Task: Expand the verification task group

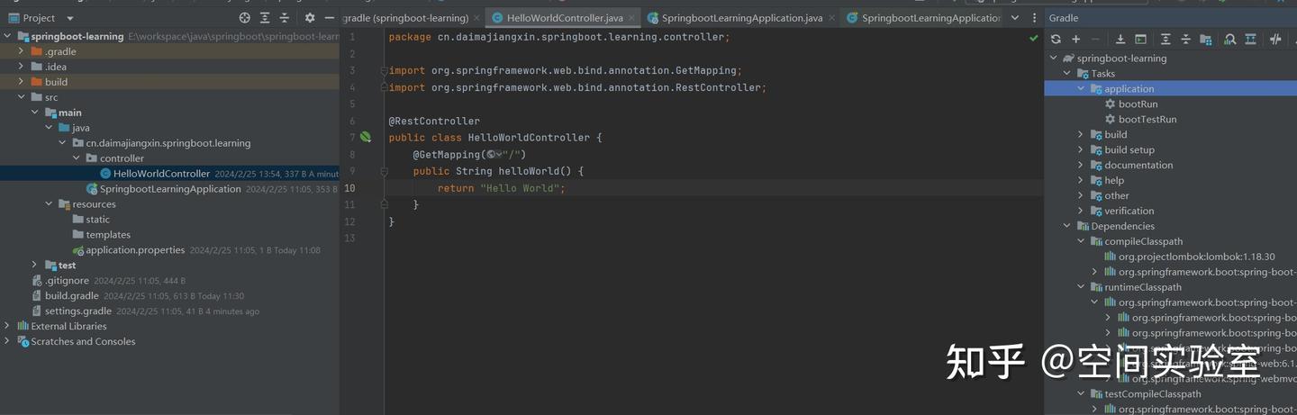Action: (1081, 212)
